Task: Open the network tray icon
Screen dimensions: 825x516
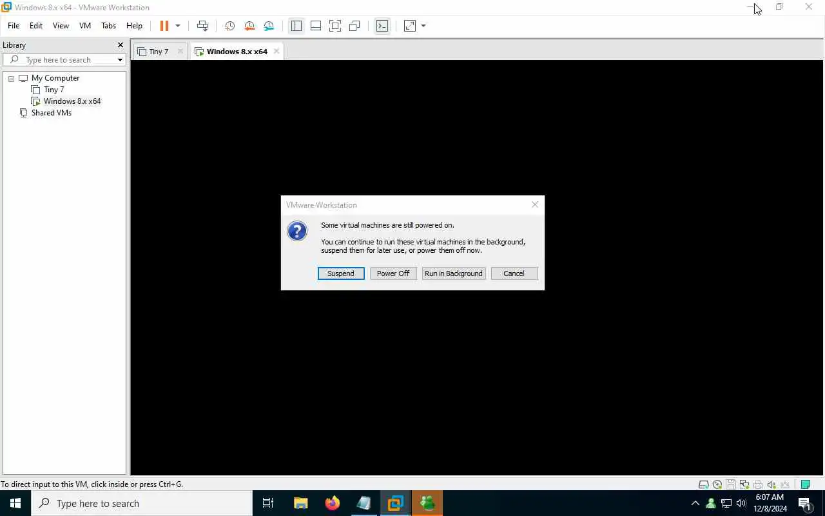Action: tap(726, 503)
